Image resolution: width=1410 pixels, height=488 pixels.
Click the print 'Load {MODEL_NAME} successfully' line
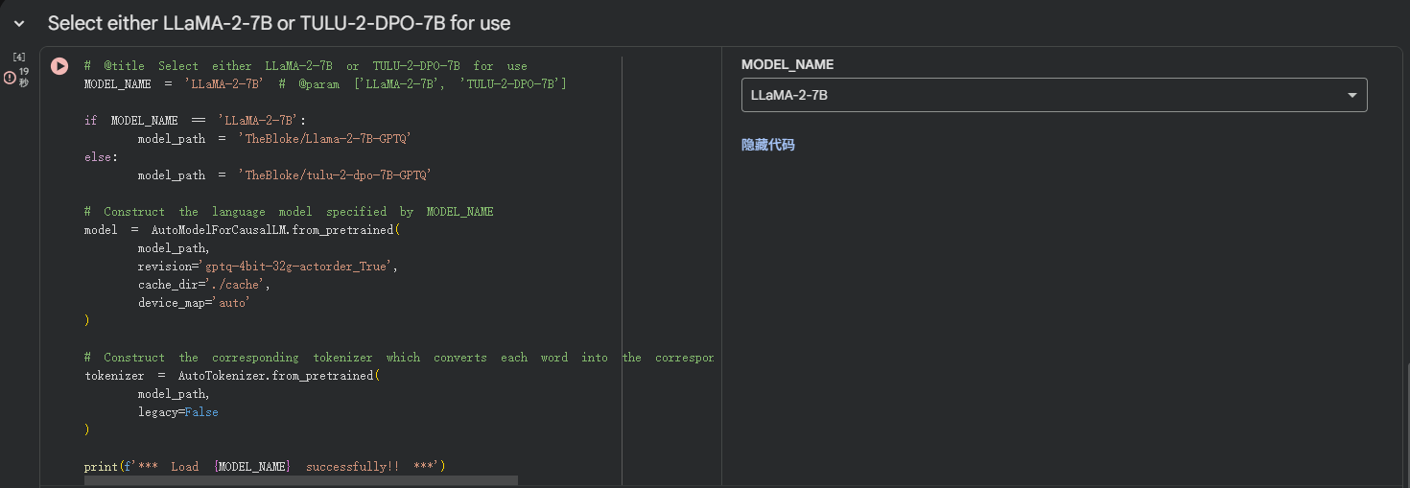[x=266, y=467]
